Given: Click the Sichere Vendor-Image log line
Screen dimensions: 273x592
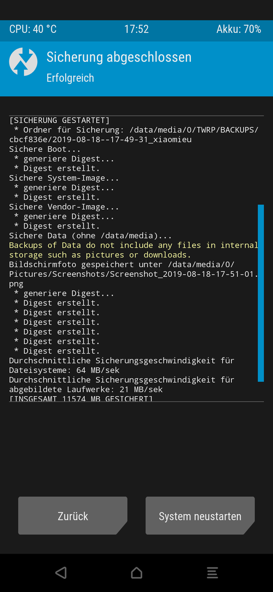Looking at the screenshot, I should pyautogui.click(x=63, y=207).
